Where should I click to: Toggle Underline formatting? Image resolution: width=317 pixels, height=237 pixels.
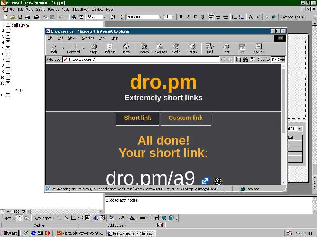pyautogui.click(x=195, y=17)
